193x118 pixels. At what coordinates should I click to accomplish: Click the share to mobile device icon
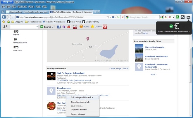188,17
